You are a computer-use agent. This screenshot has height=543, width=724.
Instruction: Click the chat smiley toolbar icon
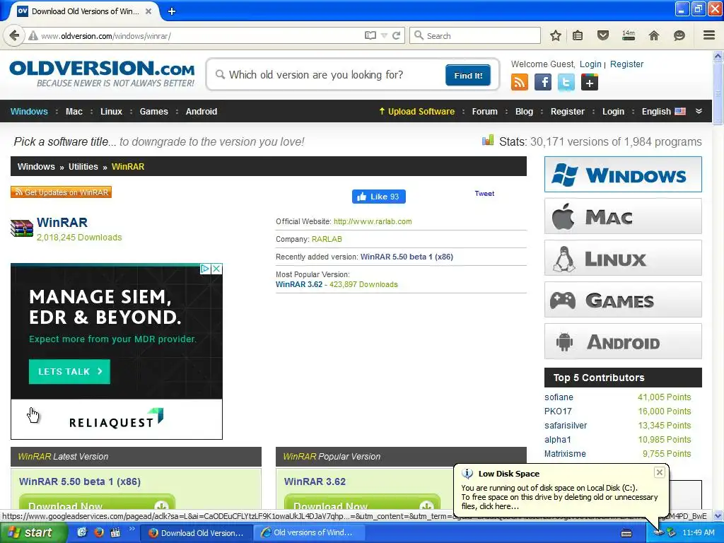coord(679,35)
